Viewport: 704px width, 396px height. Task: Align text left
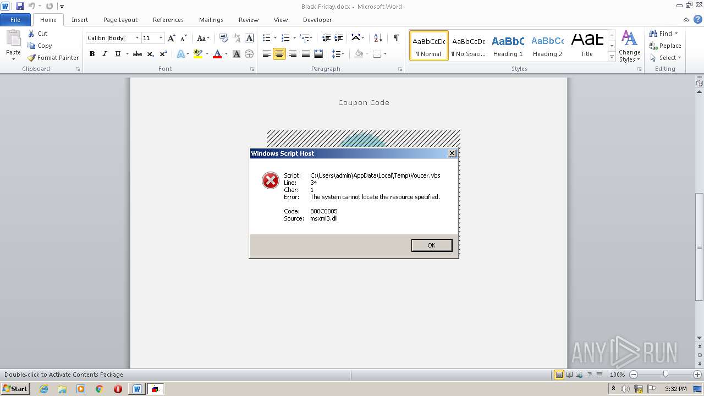click(x=267, y=54)
